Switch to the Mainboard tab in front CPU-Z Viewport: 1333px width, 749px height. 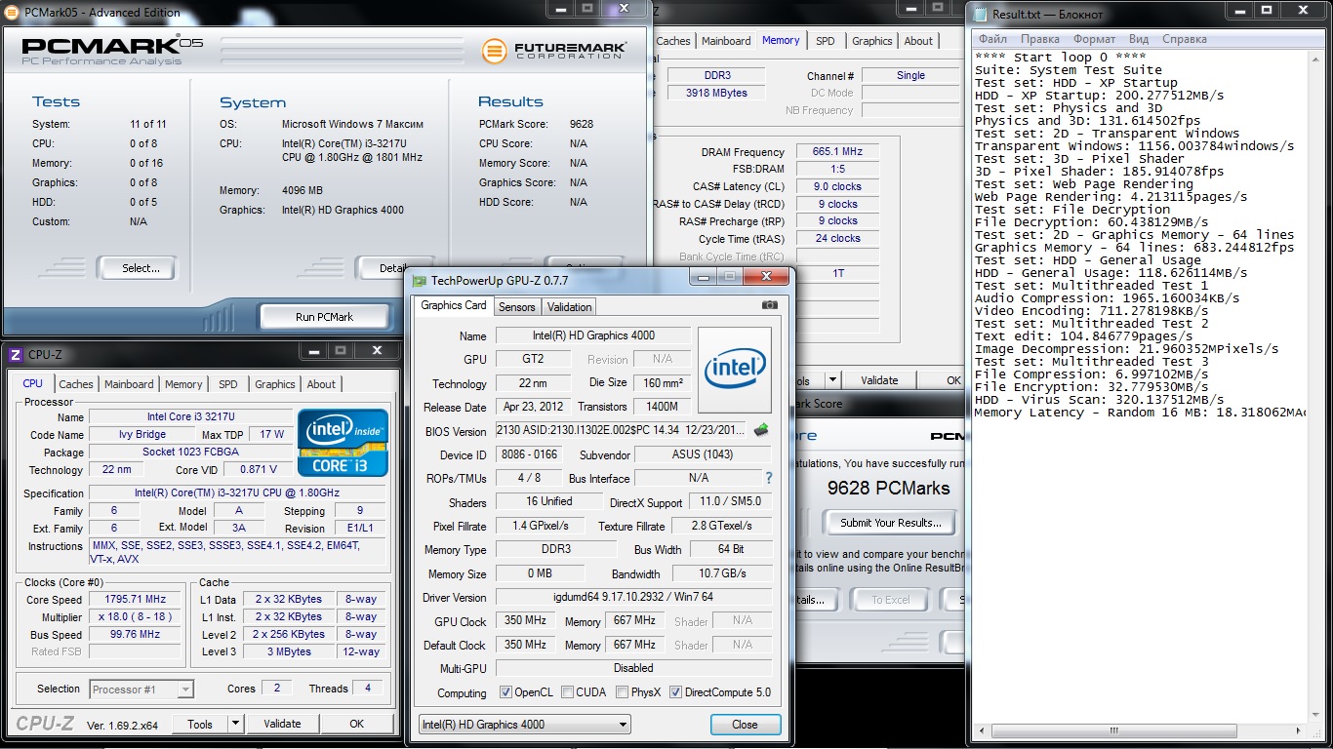point(129,384)
